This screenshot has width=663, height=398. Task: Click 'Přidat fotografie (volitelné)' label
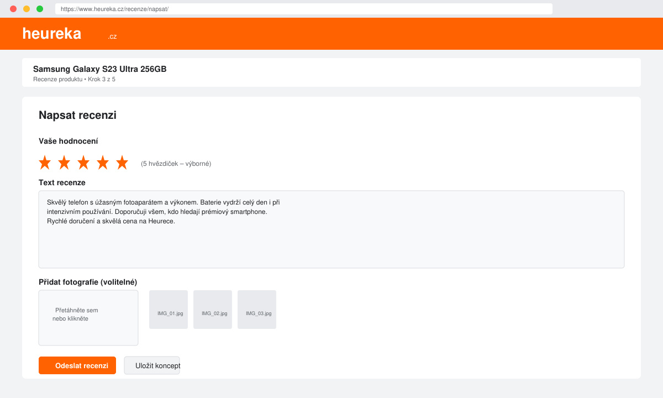click(88, 282)
